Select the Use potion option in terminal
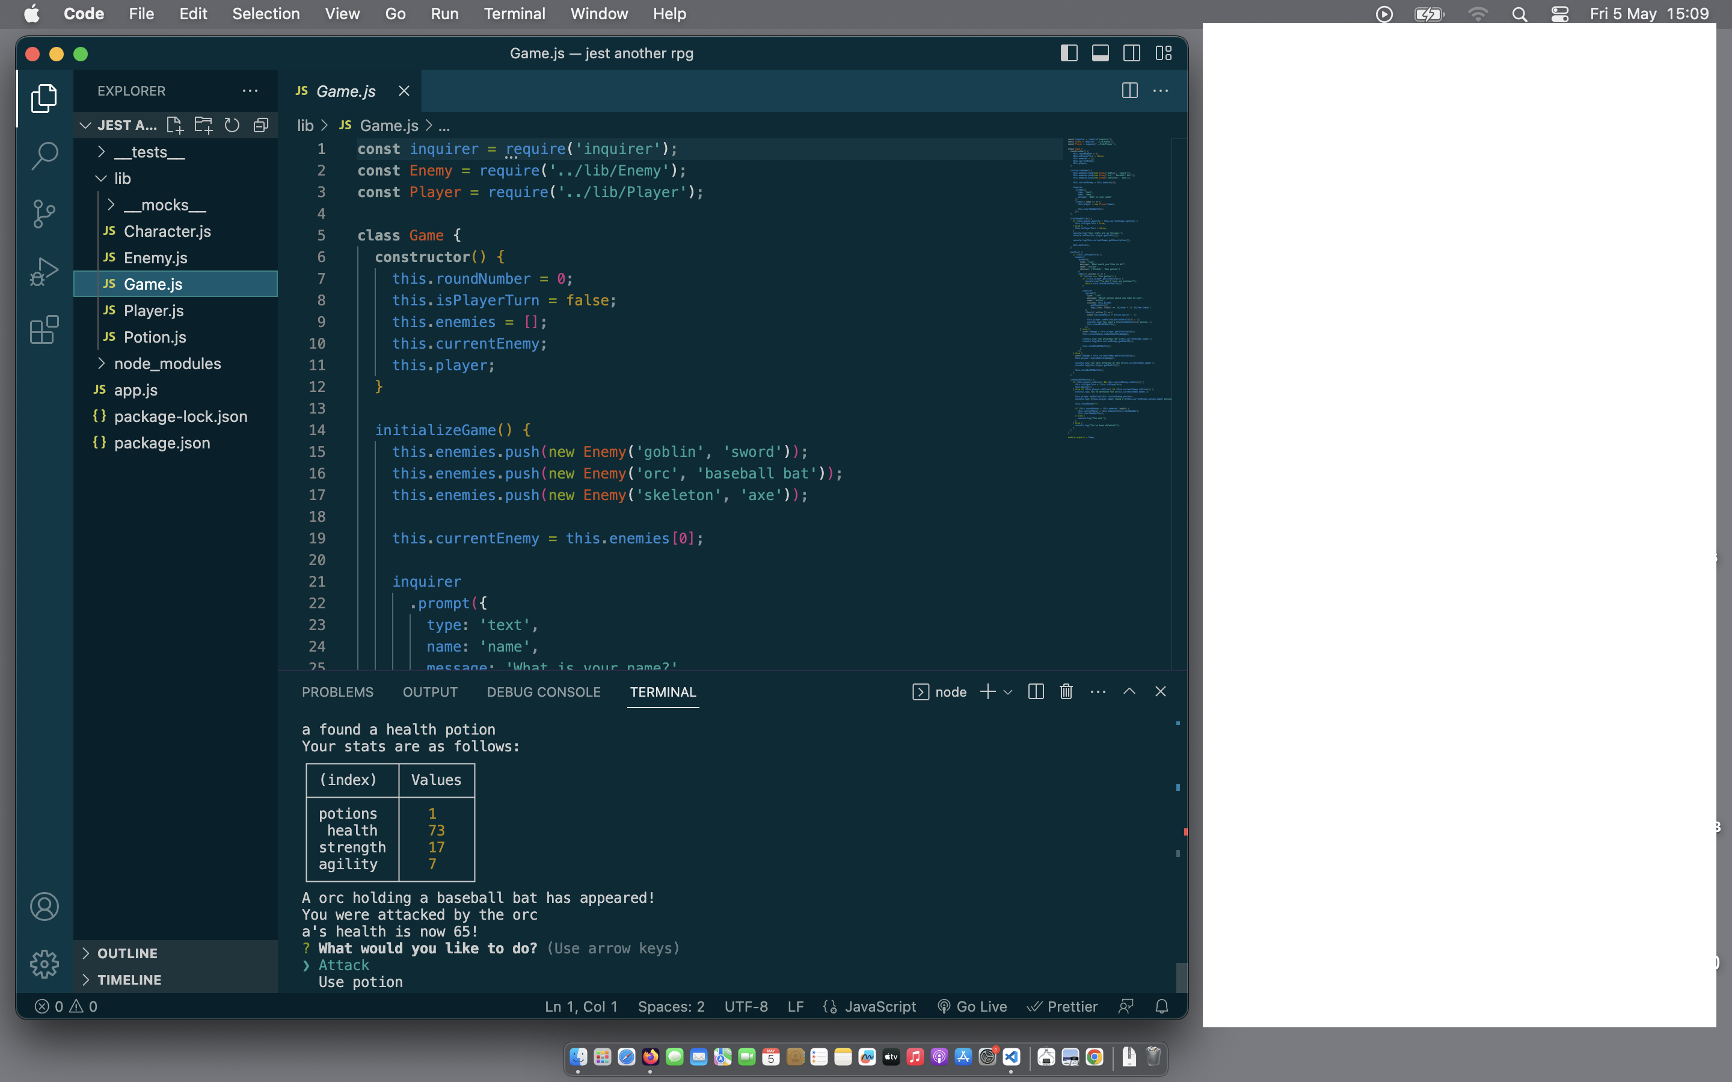 tap(361, 982)
